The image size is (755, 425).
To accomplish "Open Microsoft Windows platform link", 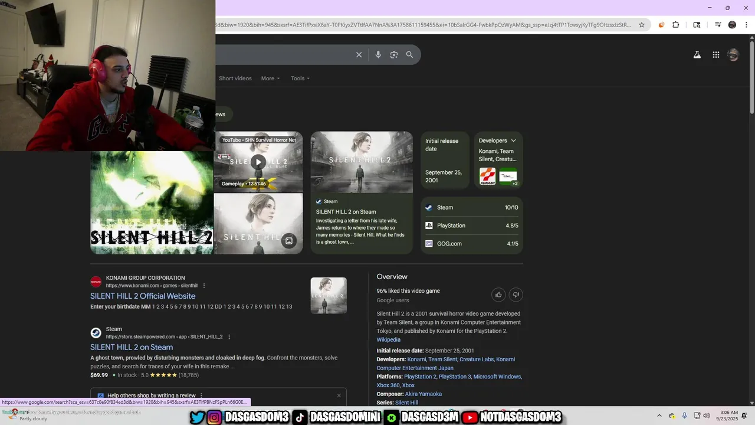I will coord(497,377).
